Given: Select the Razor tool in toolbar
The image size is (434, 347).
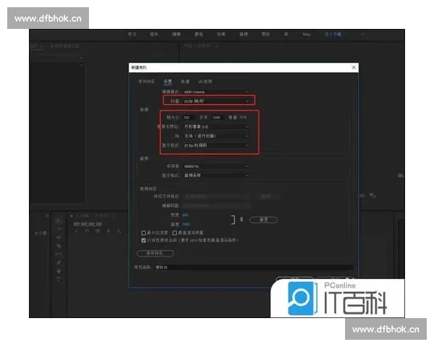Looking at the screenshot, I should pyautogui.click(x=59, y=245).
